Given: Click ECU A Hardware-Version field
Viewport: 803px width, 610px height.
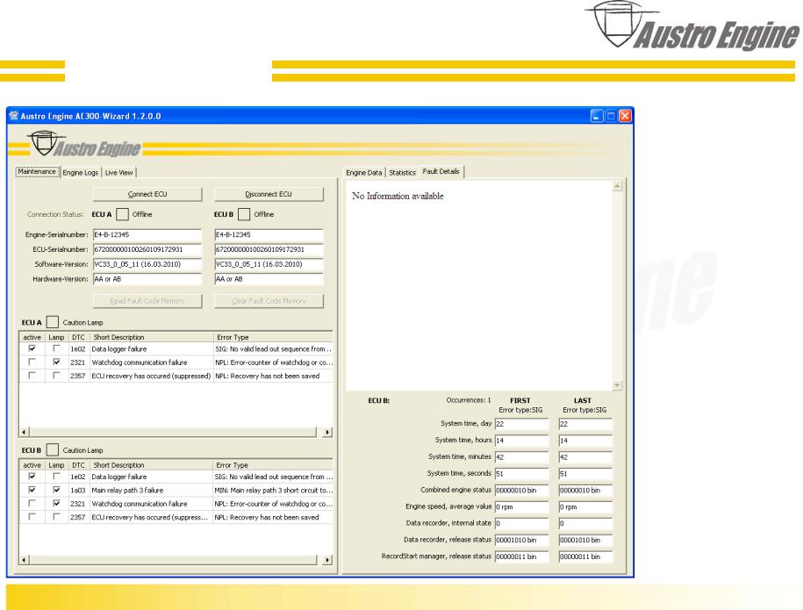Looking at the screenshot, I should [147, 279].
